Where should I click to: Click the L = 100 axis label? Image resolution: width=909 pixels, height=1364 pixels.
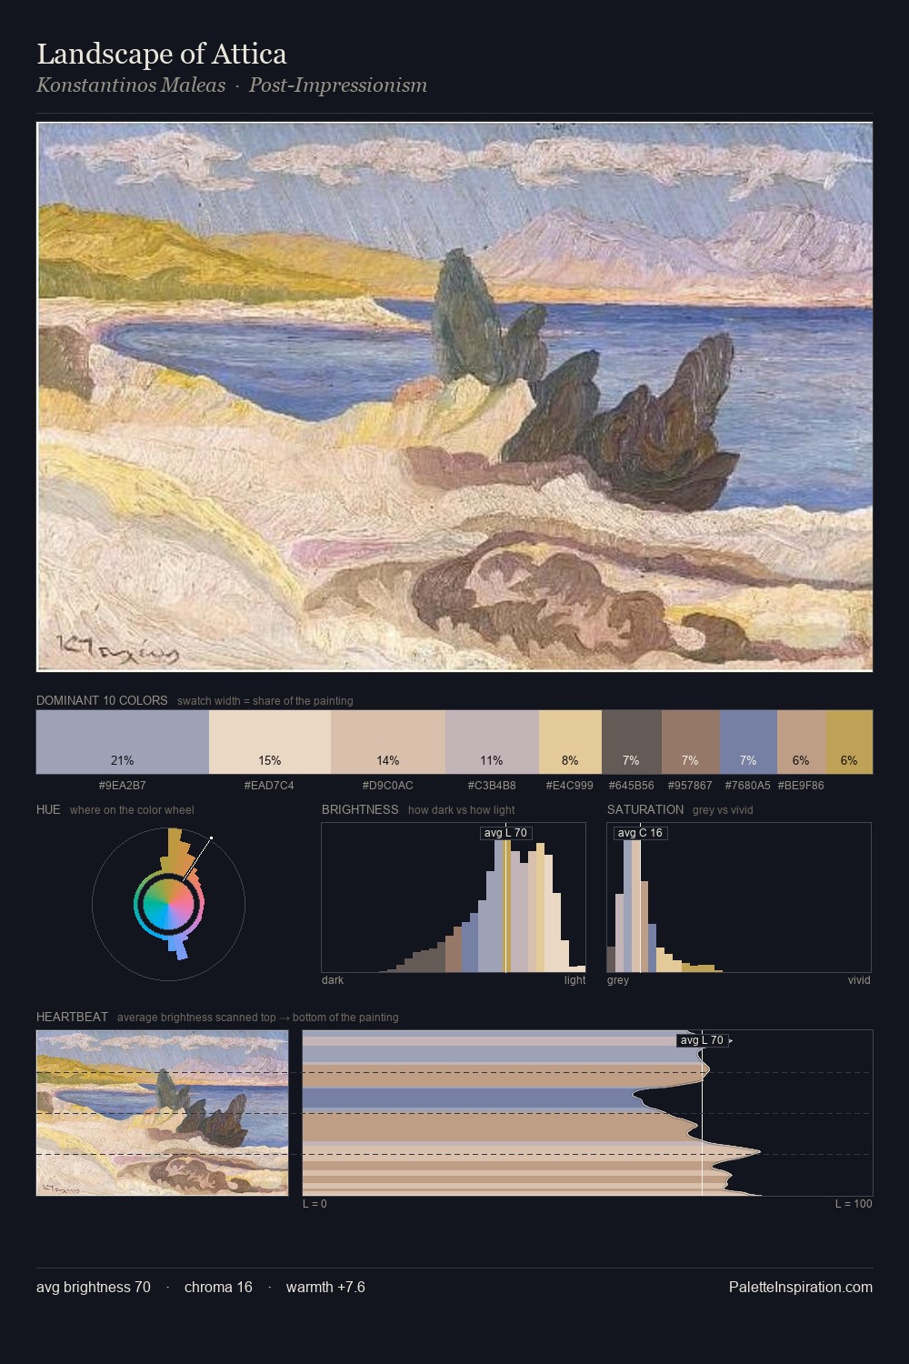(854, 1204)
